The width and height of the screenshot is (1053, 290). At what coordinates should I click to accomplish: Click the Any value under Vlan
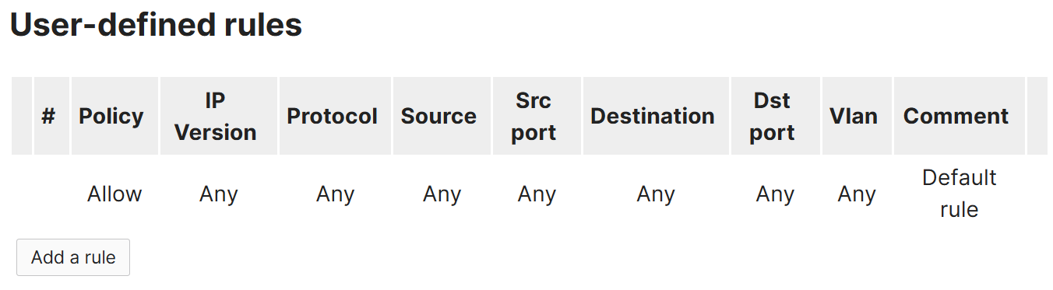[x=857, y=194]
